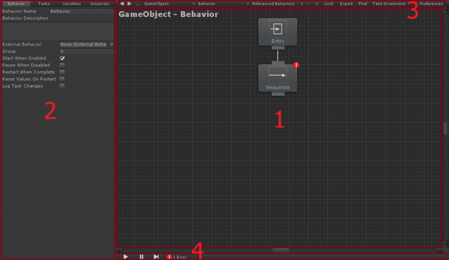
Task: Toggle Restart When Complete checkbox
Action: point(62,72)
